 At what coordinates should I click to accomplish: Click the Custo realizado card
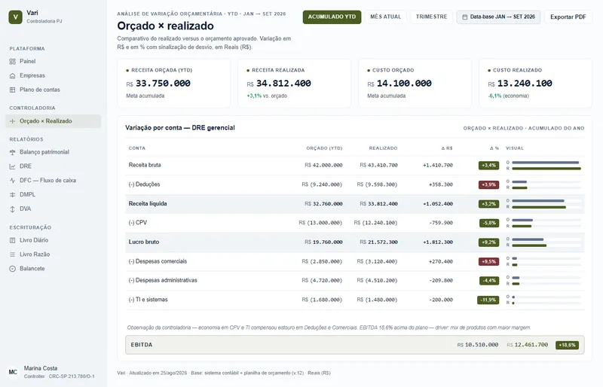pyautogui.click(x=535, y=83)
